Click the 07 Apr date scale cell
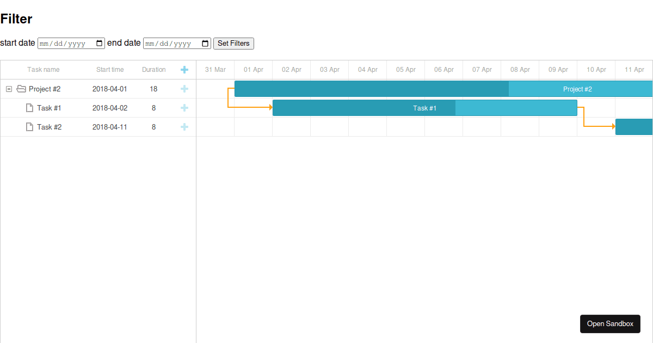 482,70
